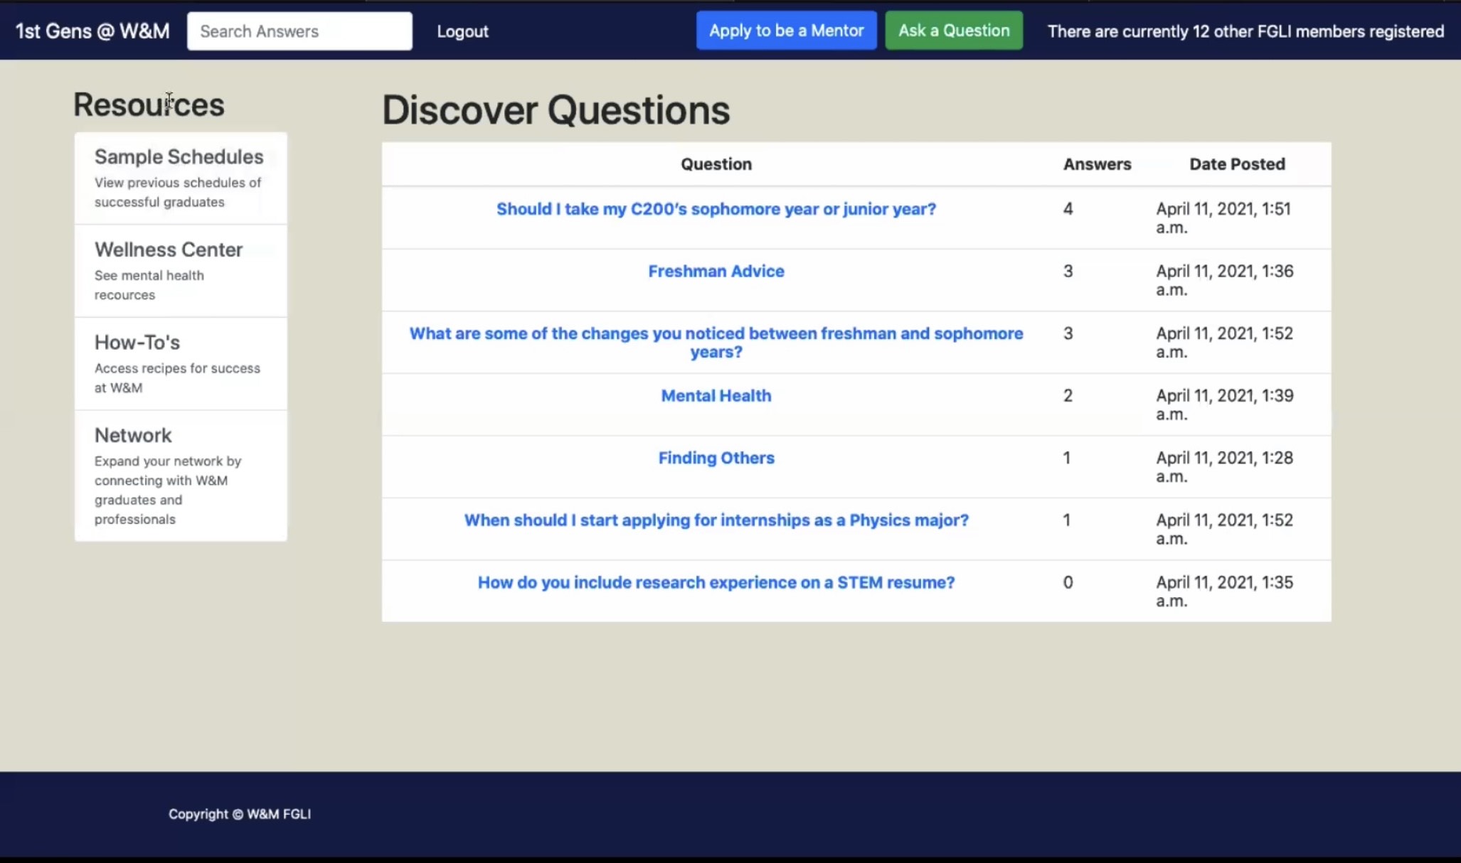Open the Network resource card

point(179,475)
